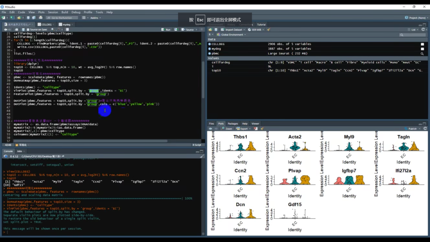
Task: Save the current document via toolbar
Action: coord(28,18)
